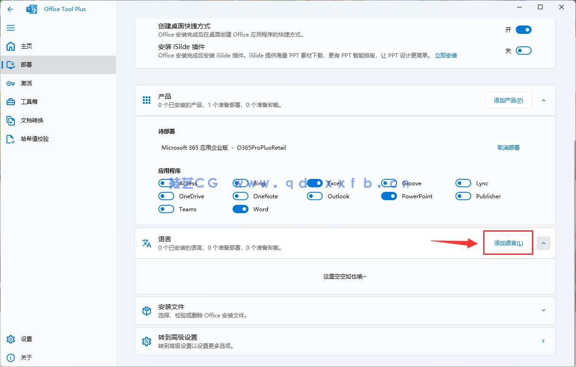
Task: Expand the 安装文件 (Install Files) section
Action: [x=543, y=310]
